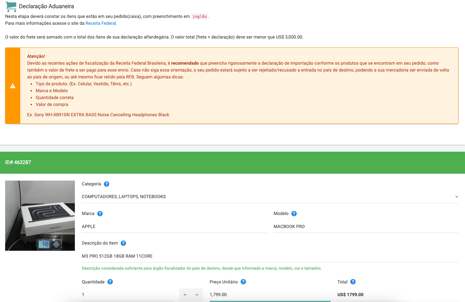Screen dimensions: 465x302
Task: Click the green description sufficiency message
Action: tap(202, 268)
